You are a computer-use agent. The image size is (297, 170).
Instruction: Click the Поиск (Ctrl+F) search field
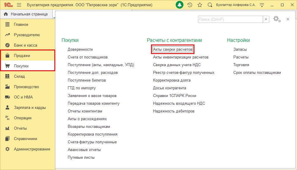pyautogui.click(x=230, y=19)
